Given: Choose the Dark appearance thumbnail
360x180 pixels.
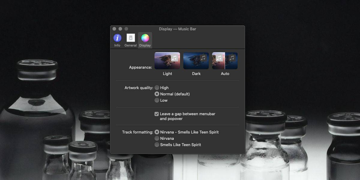Looking at the screenshot, I should point(196,61).
